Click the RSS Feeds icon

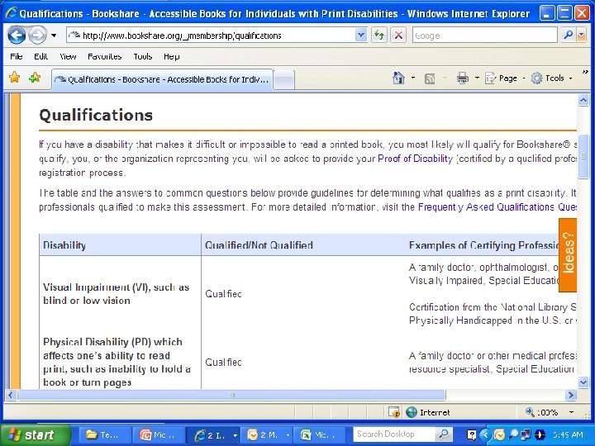click(430, 78)
